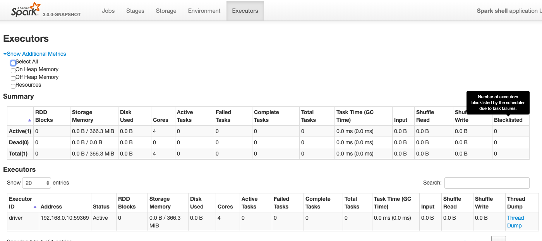Click the Executor ID sort arrow icon
This screenshot has height=241, width=542.
point(35,207)
